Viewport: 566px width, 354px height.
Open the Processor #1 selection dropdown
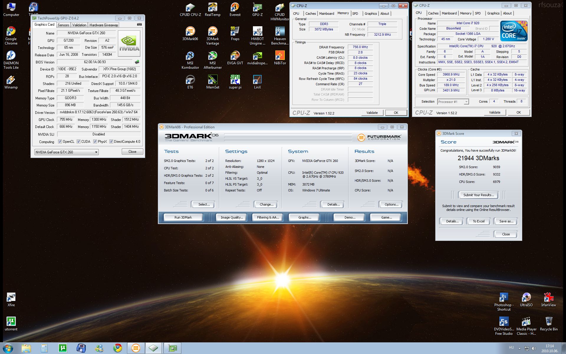point(466,102)
